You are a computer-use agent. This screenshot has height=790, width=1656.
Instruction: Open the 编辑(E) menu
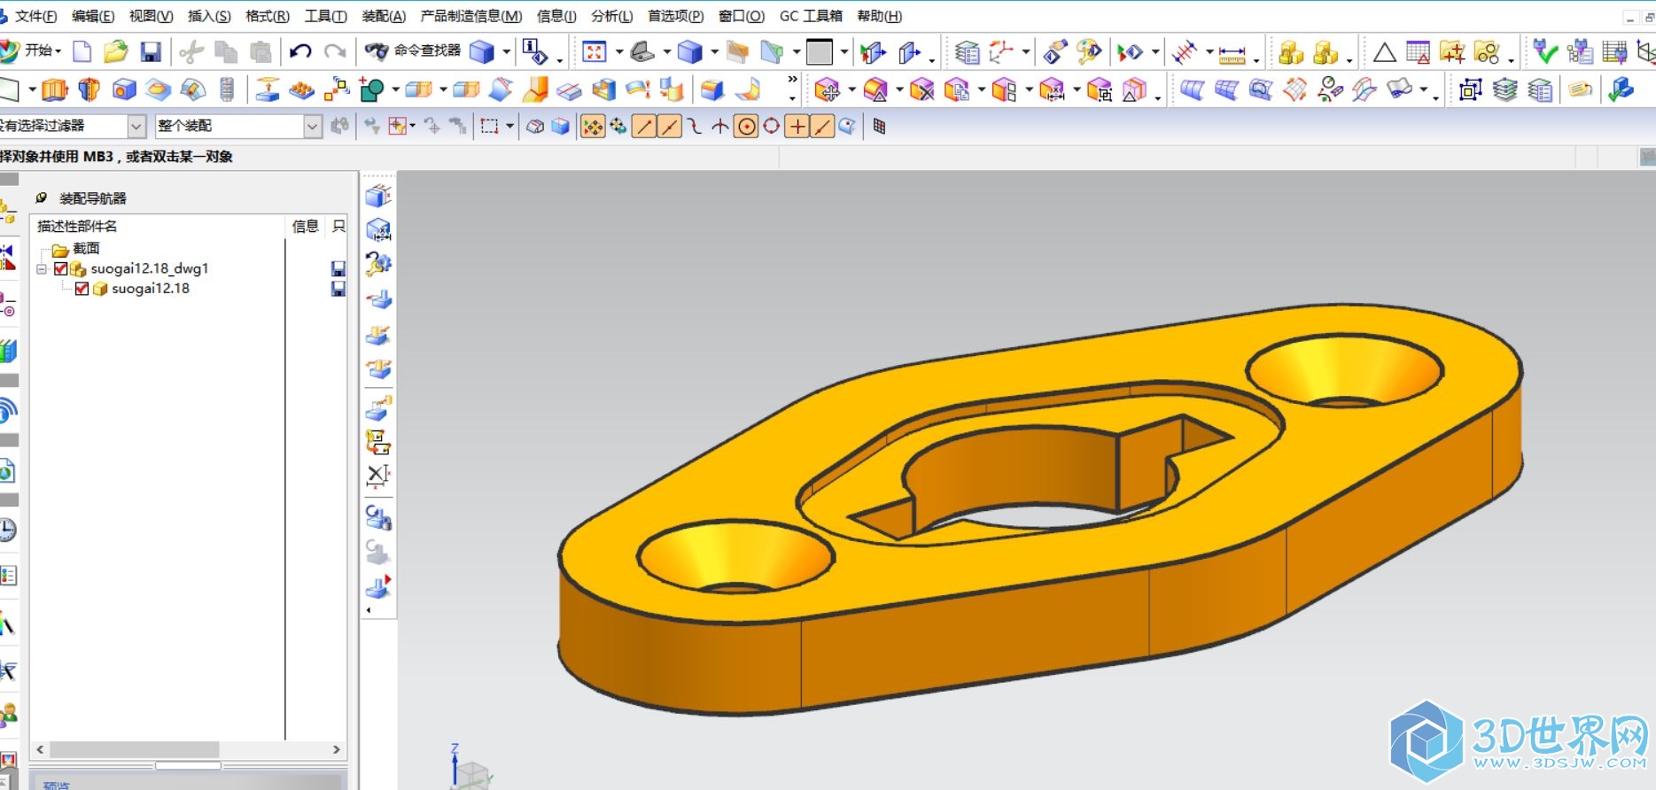click(93, 16)
